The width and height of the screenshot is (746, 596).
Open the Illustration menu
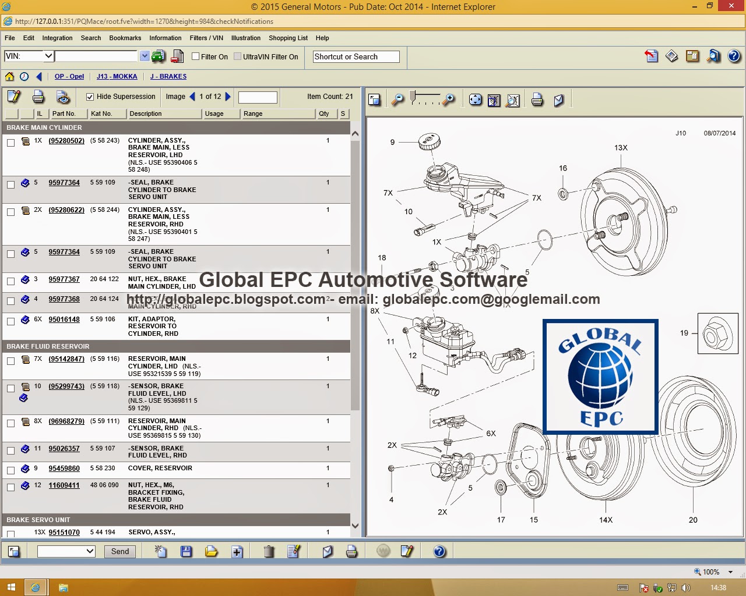(x=245, y=38)
